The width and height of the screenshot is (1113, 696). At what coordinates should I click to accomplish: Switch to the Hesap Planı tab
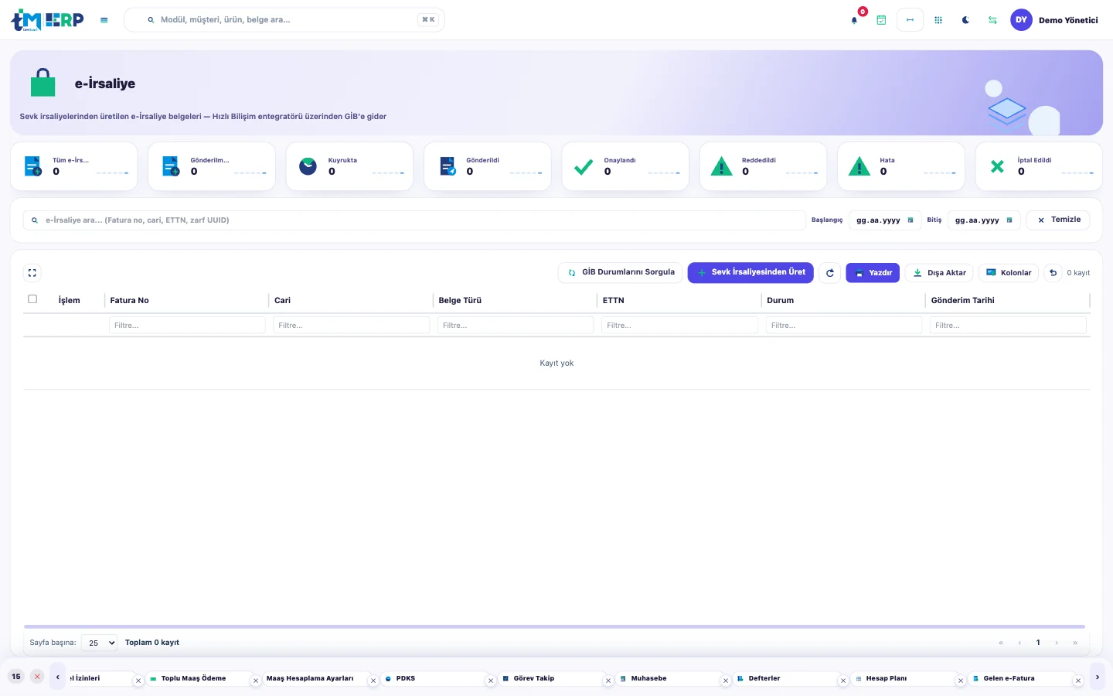[x=887, y=679]
